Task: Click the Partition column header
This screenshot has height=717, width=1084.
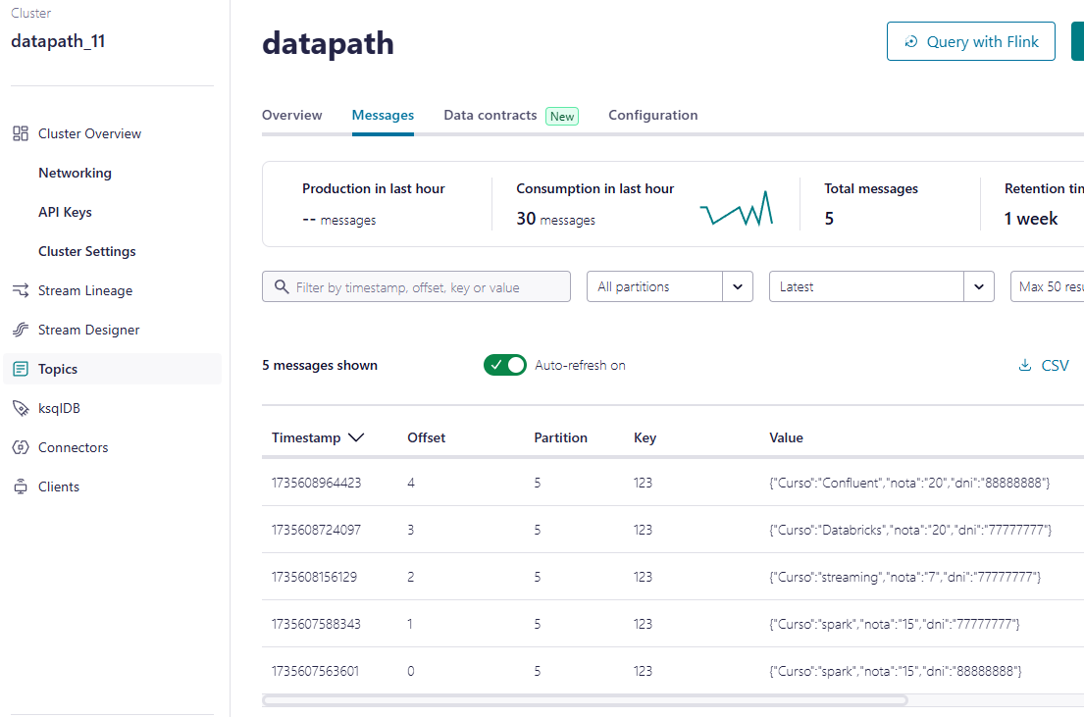Action: tap(561, 437)
